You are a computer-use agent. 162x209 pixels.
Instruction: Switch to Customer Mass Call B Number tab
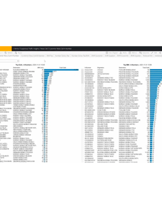click(33, 56)
